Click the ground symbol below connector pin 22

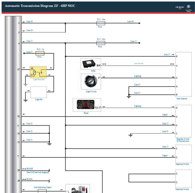[49, 144]
